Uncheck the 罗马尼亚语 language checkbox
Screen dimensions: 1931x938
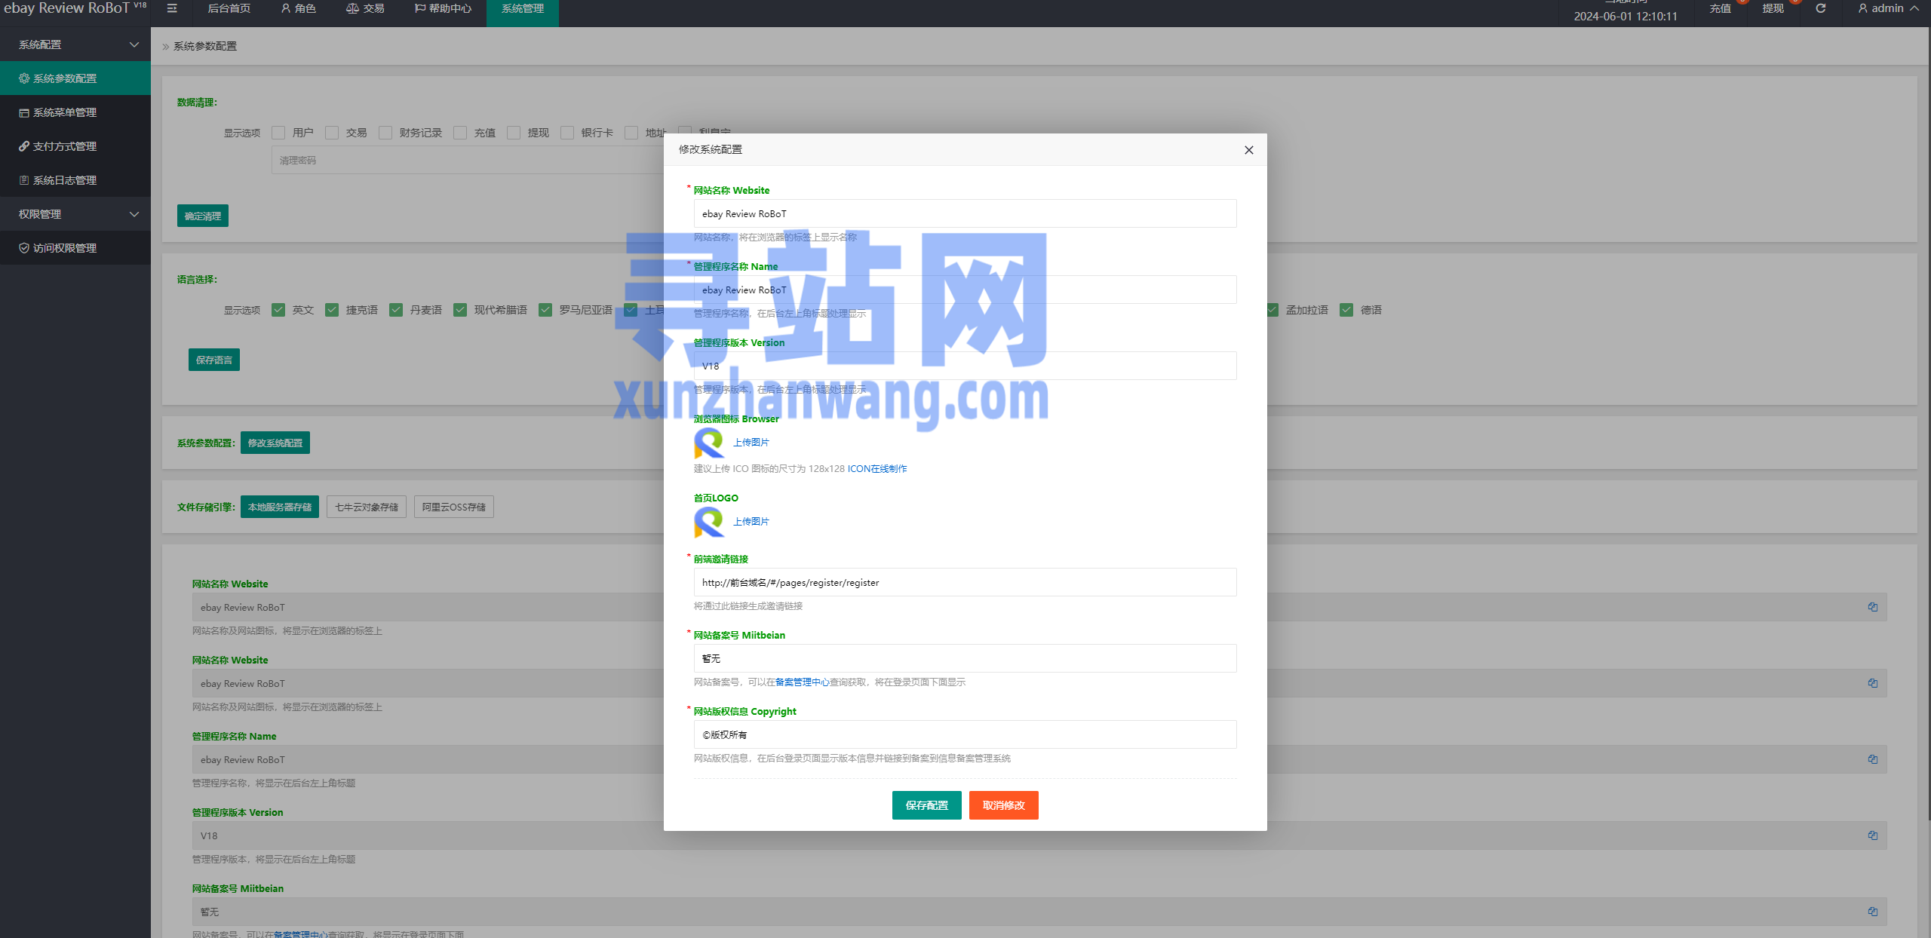pos(545,310)
